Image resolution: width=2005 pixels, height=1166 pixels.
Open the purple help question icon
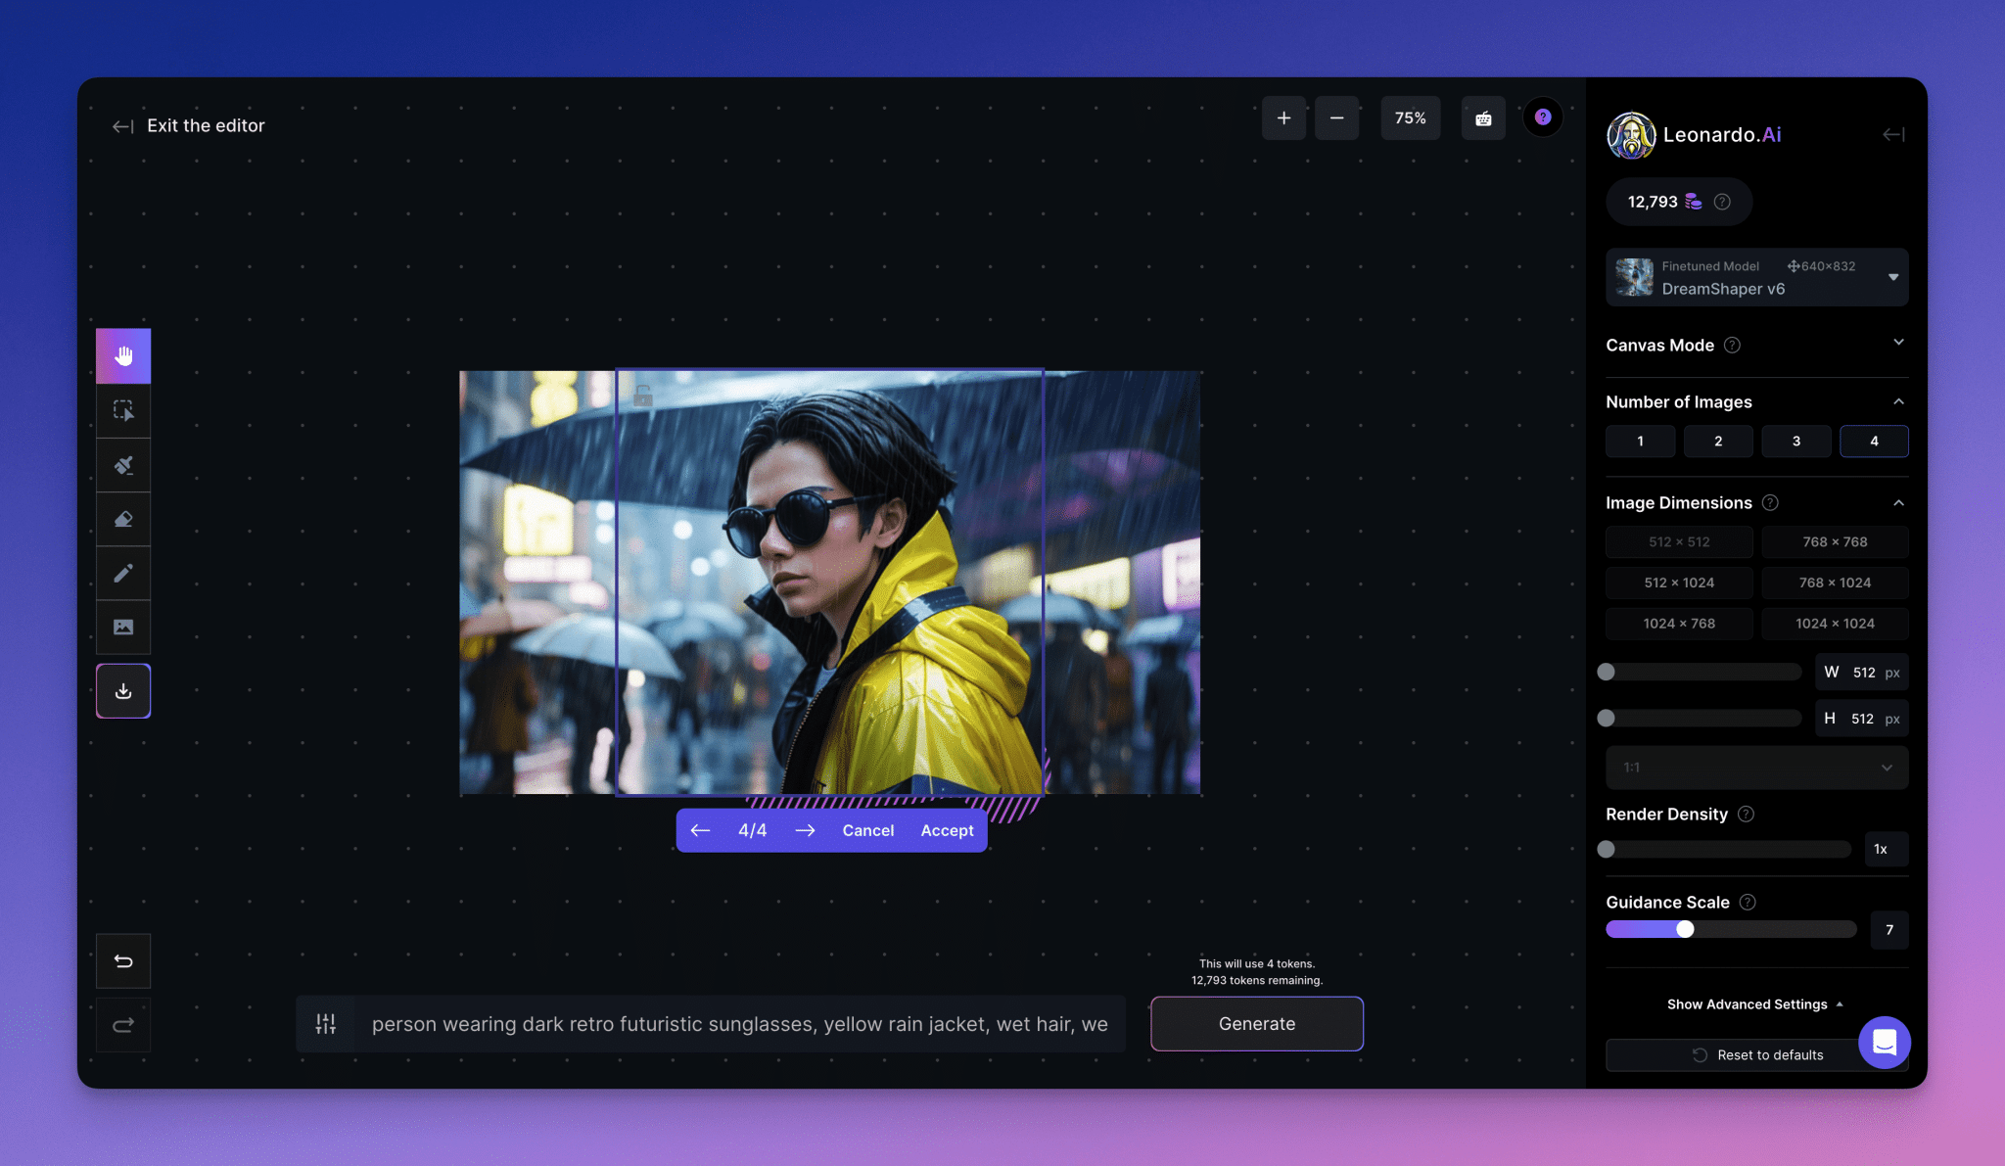1543,117
